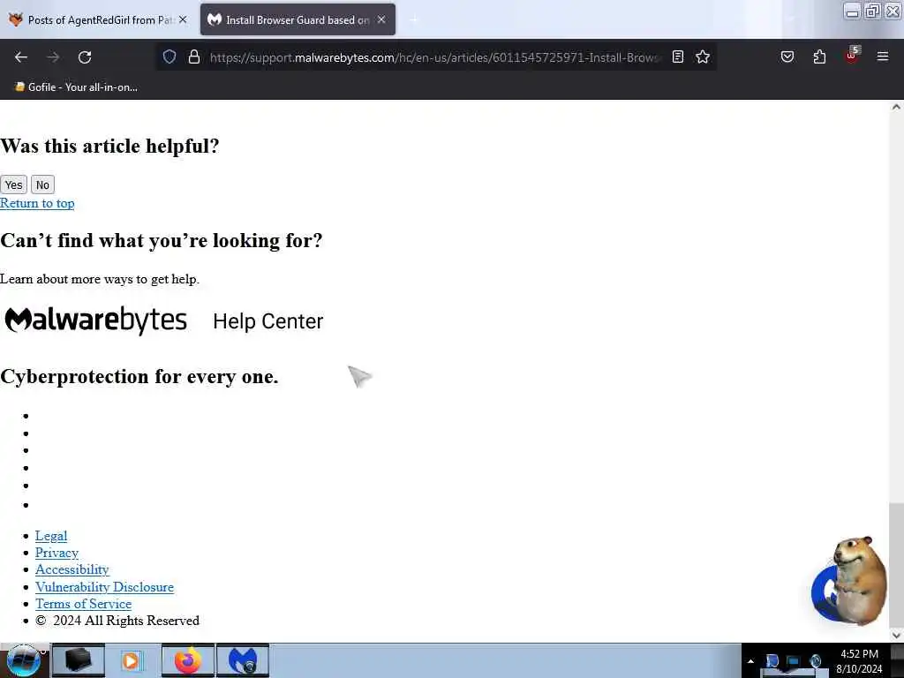Follow the Return to top link

(x=37, y=204)
